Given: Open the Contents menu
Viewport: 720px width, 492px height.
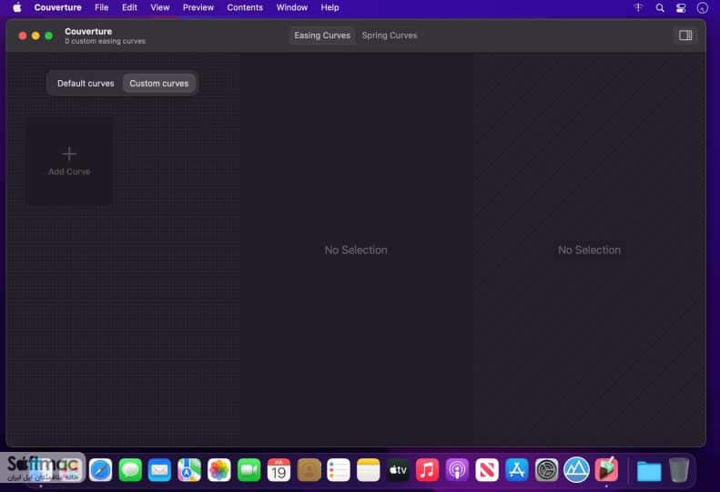Looking at the screenshot, I should (x=245, y=8).
